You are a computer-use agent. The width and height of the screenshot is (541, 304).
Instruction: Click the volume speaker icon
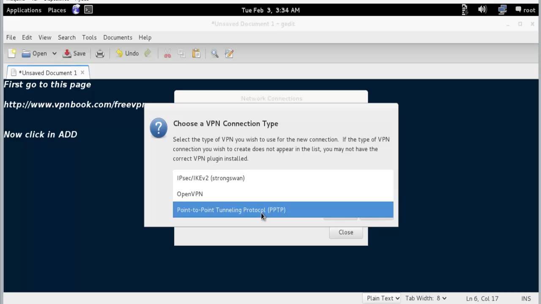(482, 10)
